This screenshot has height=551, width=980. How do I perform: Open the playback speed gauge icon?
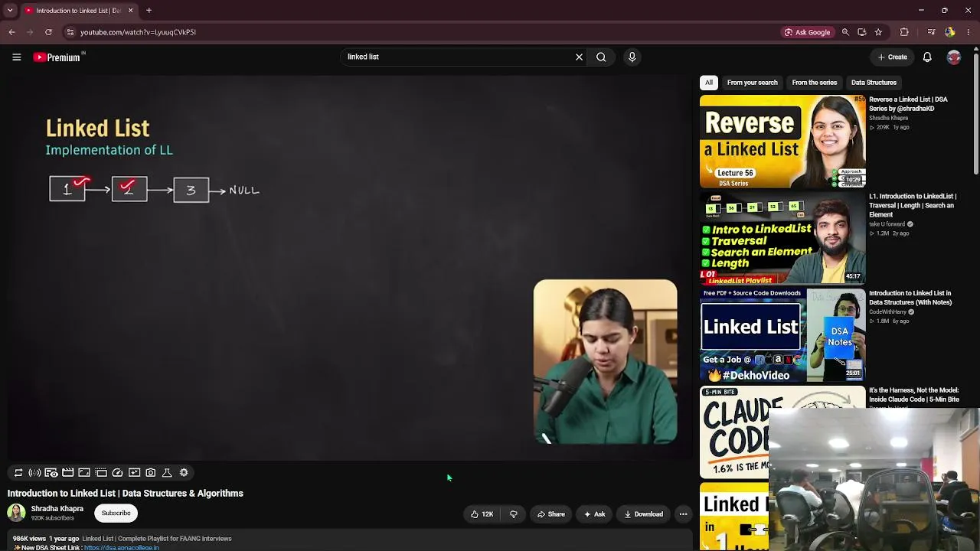coord(118,473)
